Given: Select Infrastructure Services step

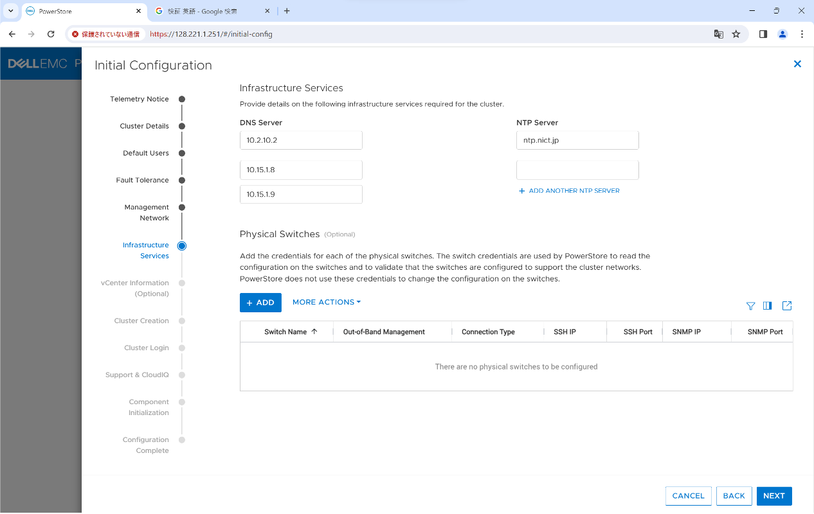Looking at the screenshot, I should coord(146,251).
